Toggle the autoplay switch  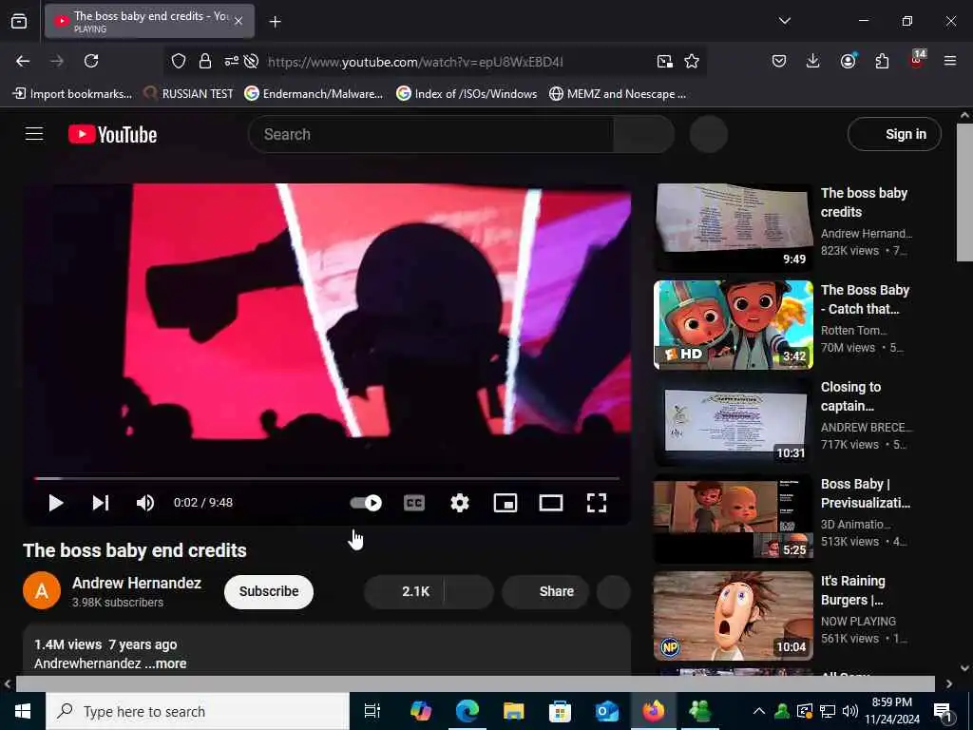click(366, 503)
